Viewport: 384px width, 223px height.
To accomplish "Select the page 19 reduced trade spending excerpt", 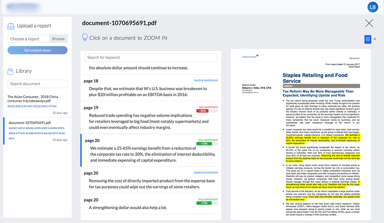I will click(151, 117).
